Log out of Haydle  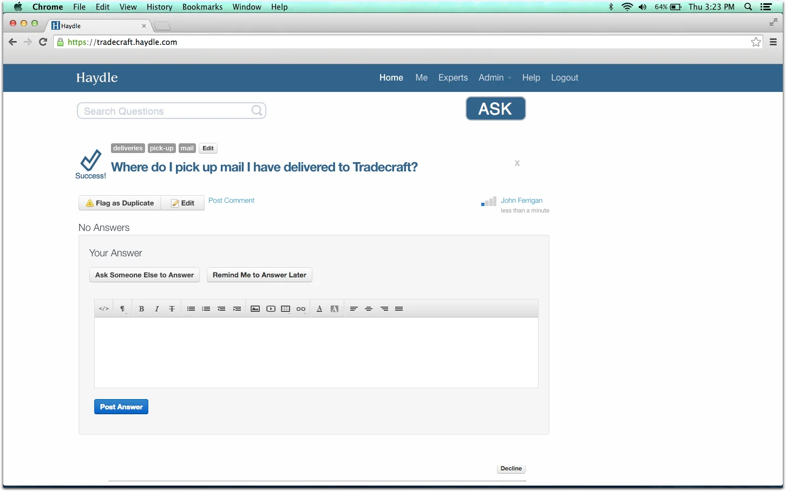565,78
